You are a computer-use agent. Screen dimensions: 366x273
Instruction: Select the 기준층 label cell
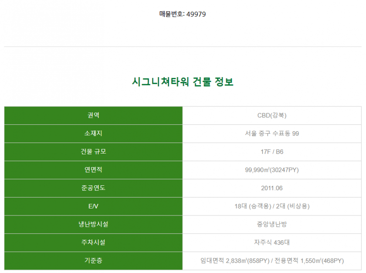(x=93, y=261)
